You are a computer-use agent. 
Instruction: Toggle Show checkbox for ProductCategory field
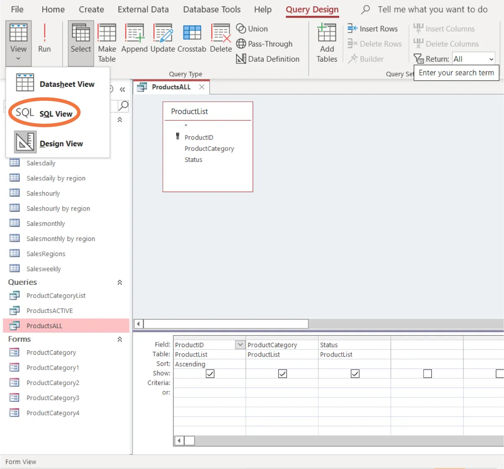[283, 373]
